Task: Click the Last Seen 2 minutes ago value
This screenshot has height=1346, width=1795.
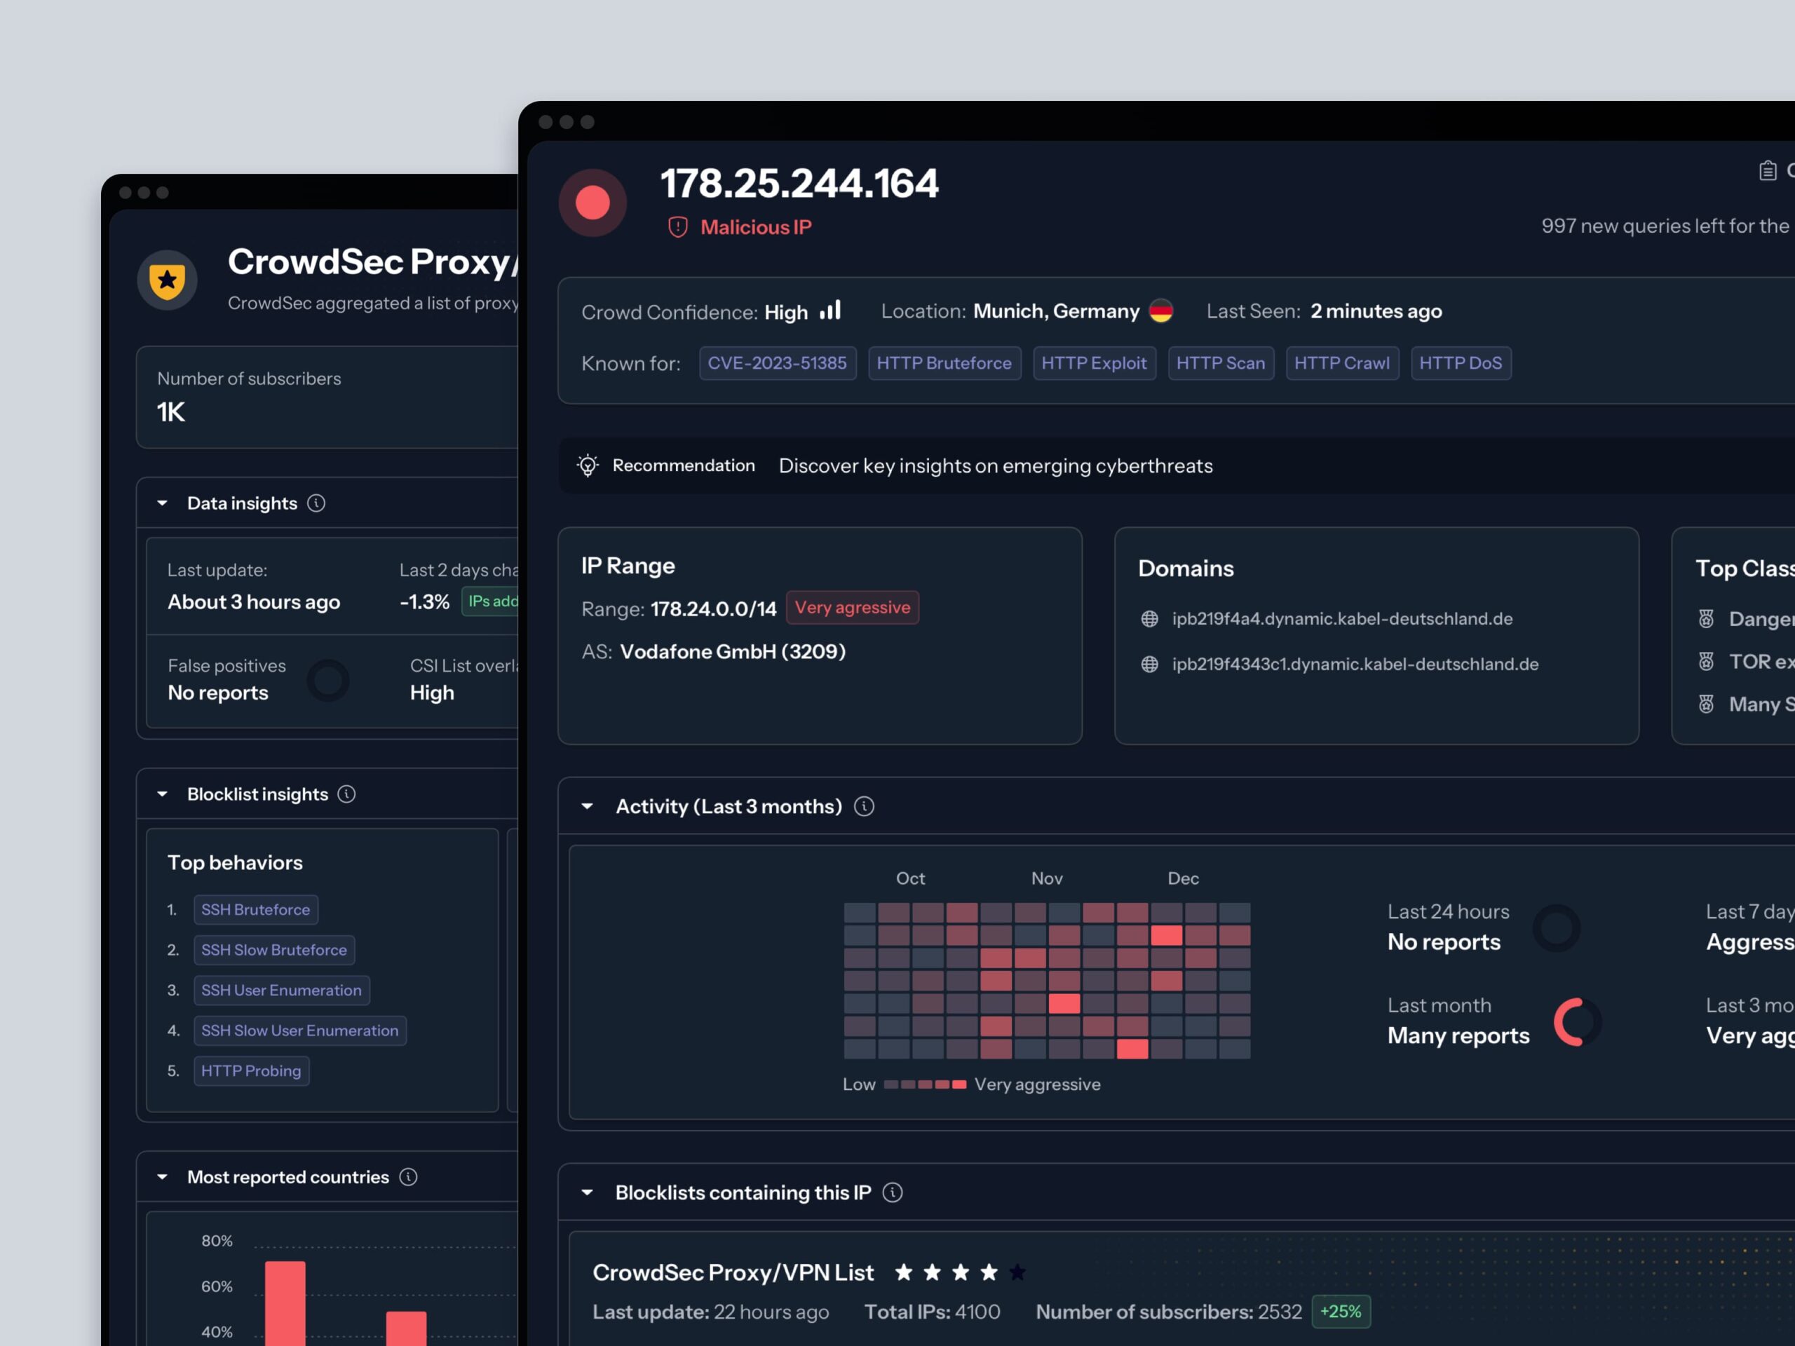Action: [x=1376, y=311]
